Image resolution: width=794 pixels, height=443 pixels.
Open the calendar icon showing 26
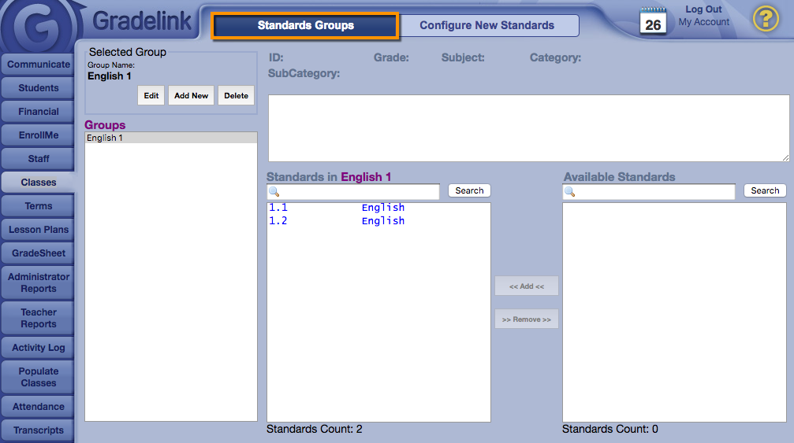(653, 21)
